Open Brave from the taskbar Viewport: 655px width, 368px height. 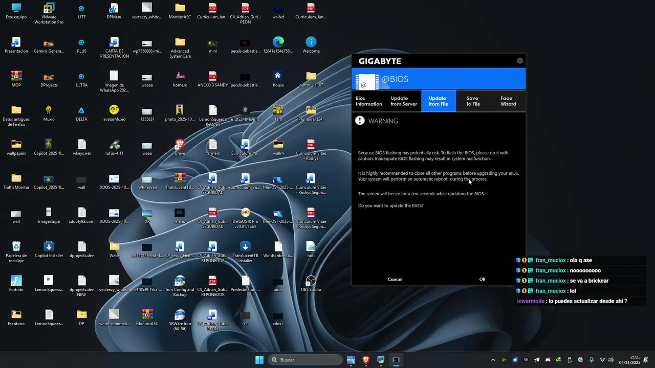pyautogui.click(x=366, y=360)
